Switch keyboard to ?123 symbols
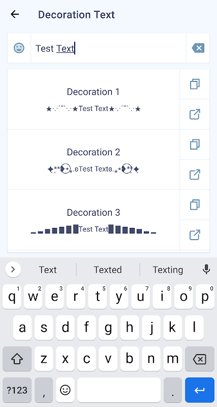This screenshot has height=407, width=217. [x=17, y=390]
